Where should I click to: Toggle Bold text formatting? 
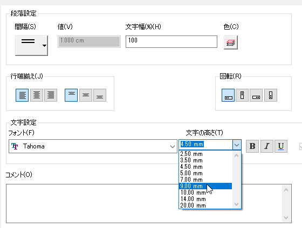point(252,146)
